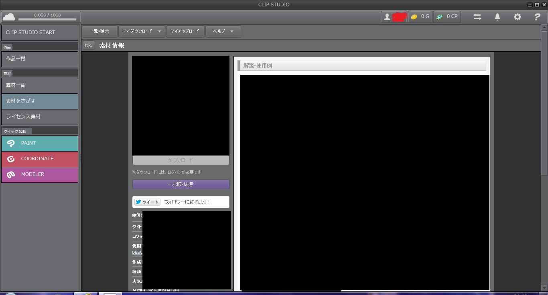Launch CLIP STUDIO COORDINATE
This screenshot has height=295, width=548.
point(40,159)
